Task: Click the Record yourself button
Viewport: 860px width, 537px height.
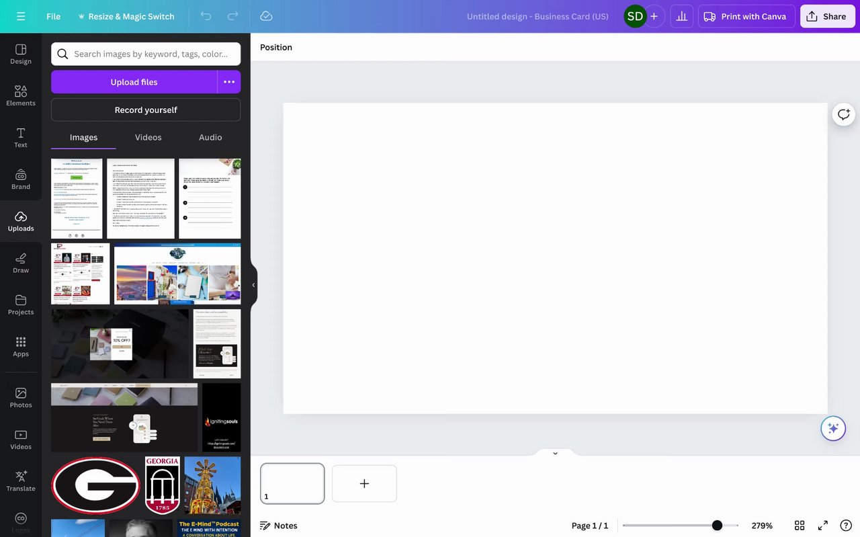Action: point(146,110)
